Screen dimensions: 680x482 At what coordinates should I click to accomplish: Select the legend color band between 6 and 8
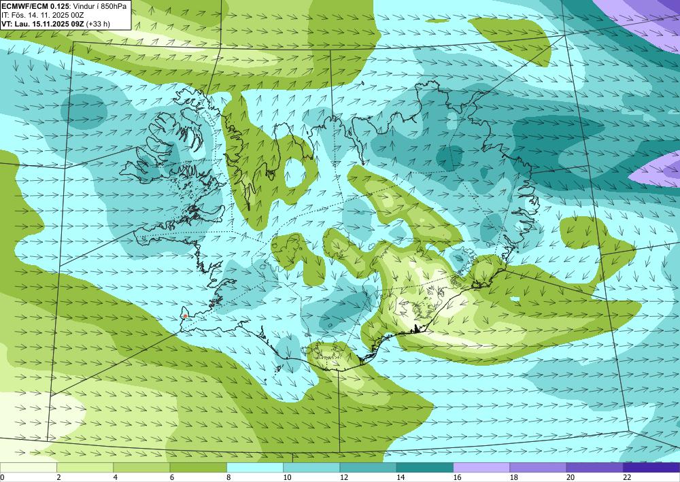click(198, 468)
